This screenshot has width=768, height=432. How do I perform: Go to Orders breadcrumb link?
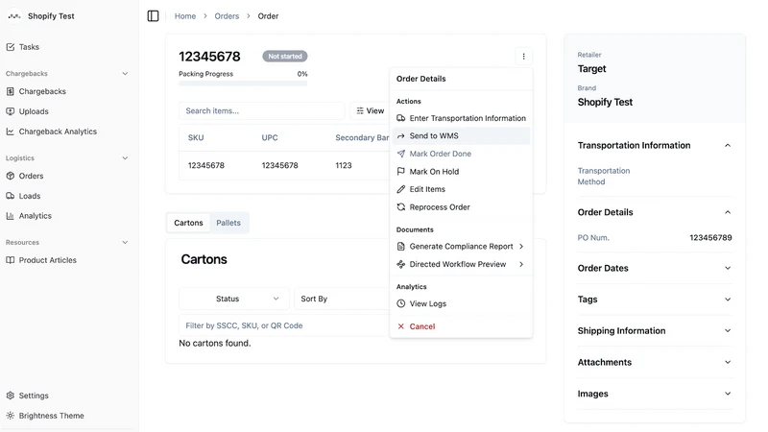(227, 16)
